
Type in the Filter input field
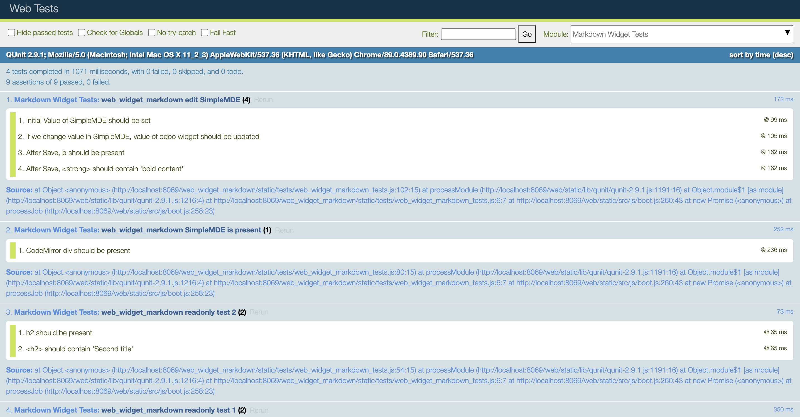[x=477, y=34]
